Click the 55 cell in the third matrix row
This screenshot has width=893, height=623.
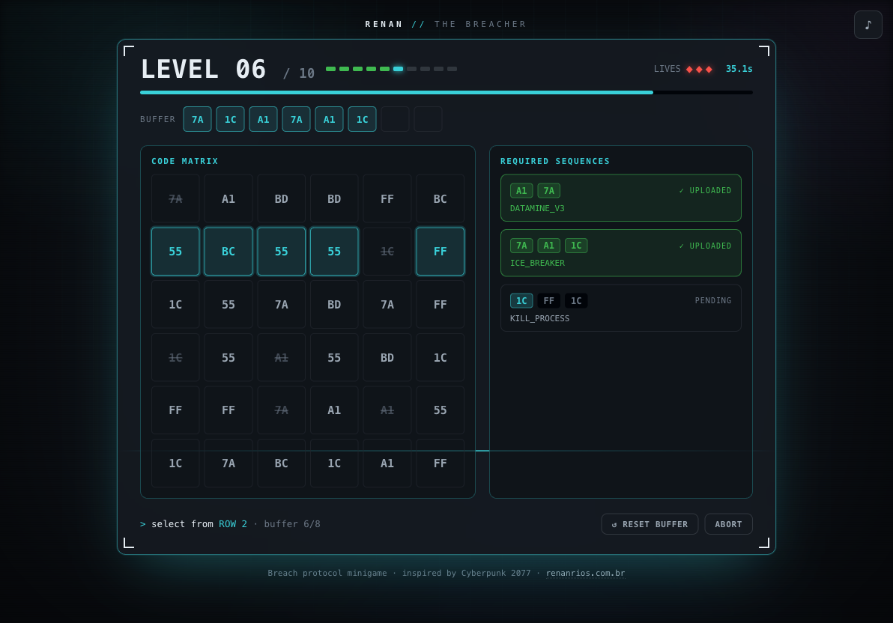pyautogui.click(x=228, y=305)
